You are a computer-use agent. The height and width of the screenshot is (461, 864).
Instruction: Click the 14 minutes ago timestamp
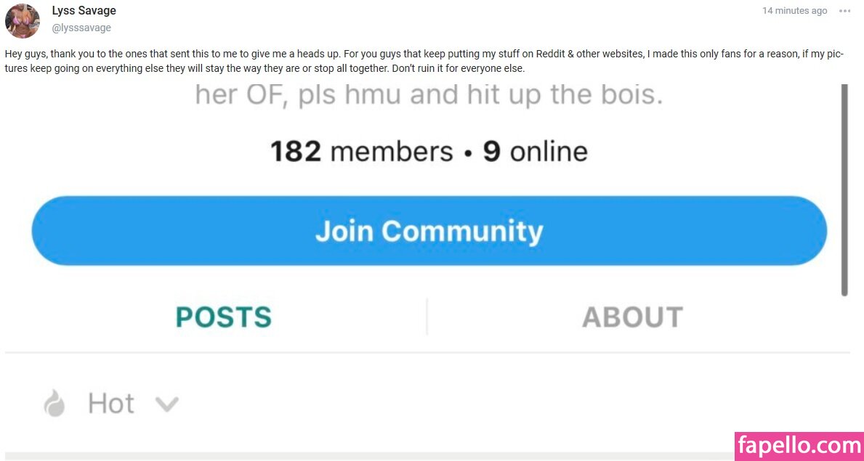tap(794, 10)
